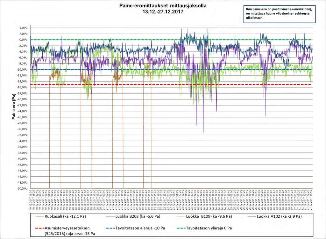326x239 pixels.
Task: Pick the 'Luokka A102 (ka -2,9 Pa)' legend entry
Action: 279,216
